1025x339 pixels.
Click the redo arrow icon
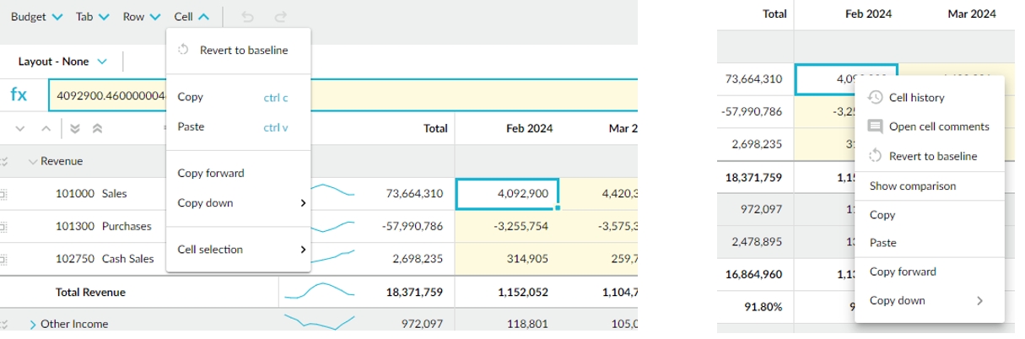(x=281, y=16)
